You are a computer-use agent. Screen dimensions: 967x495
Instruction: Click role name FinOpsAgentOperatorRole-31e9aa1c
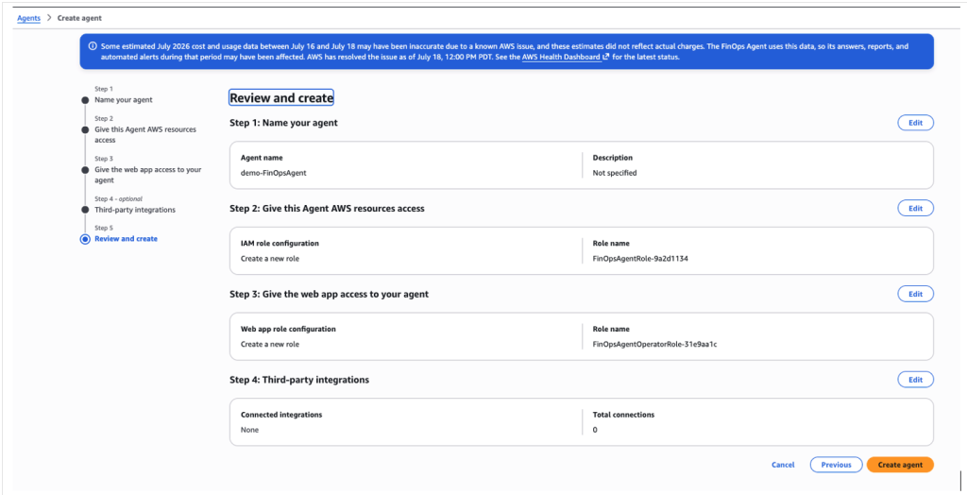pyautogui.click(x=654, y=345)
